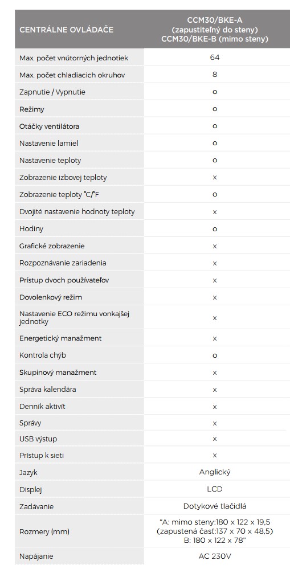Click the Dotykové tlačidlá value cell
Image resolution: width=290 pixels, height=569 pixels.
pos(214,506)
